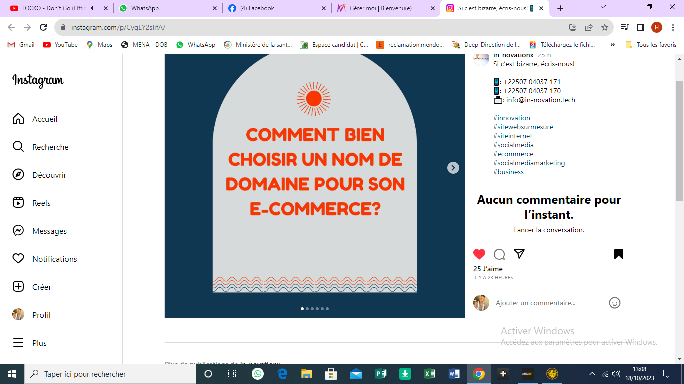
Task: Click the #ecommerce hashtag link
Action: (x=513, y=154)
